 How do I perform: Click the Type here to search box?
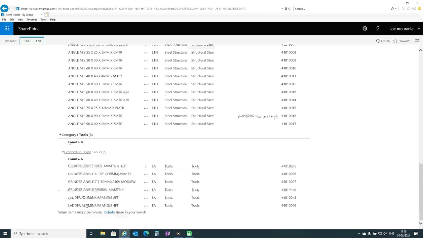[48, 234]
